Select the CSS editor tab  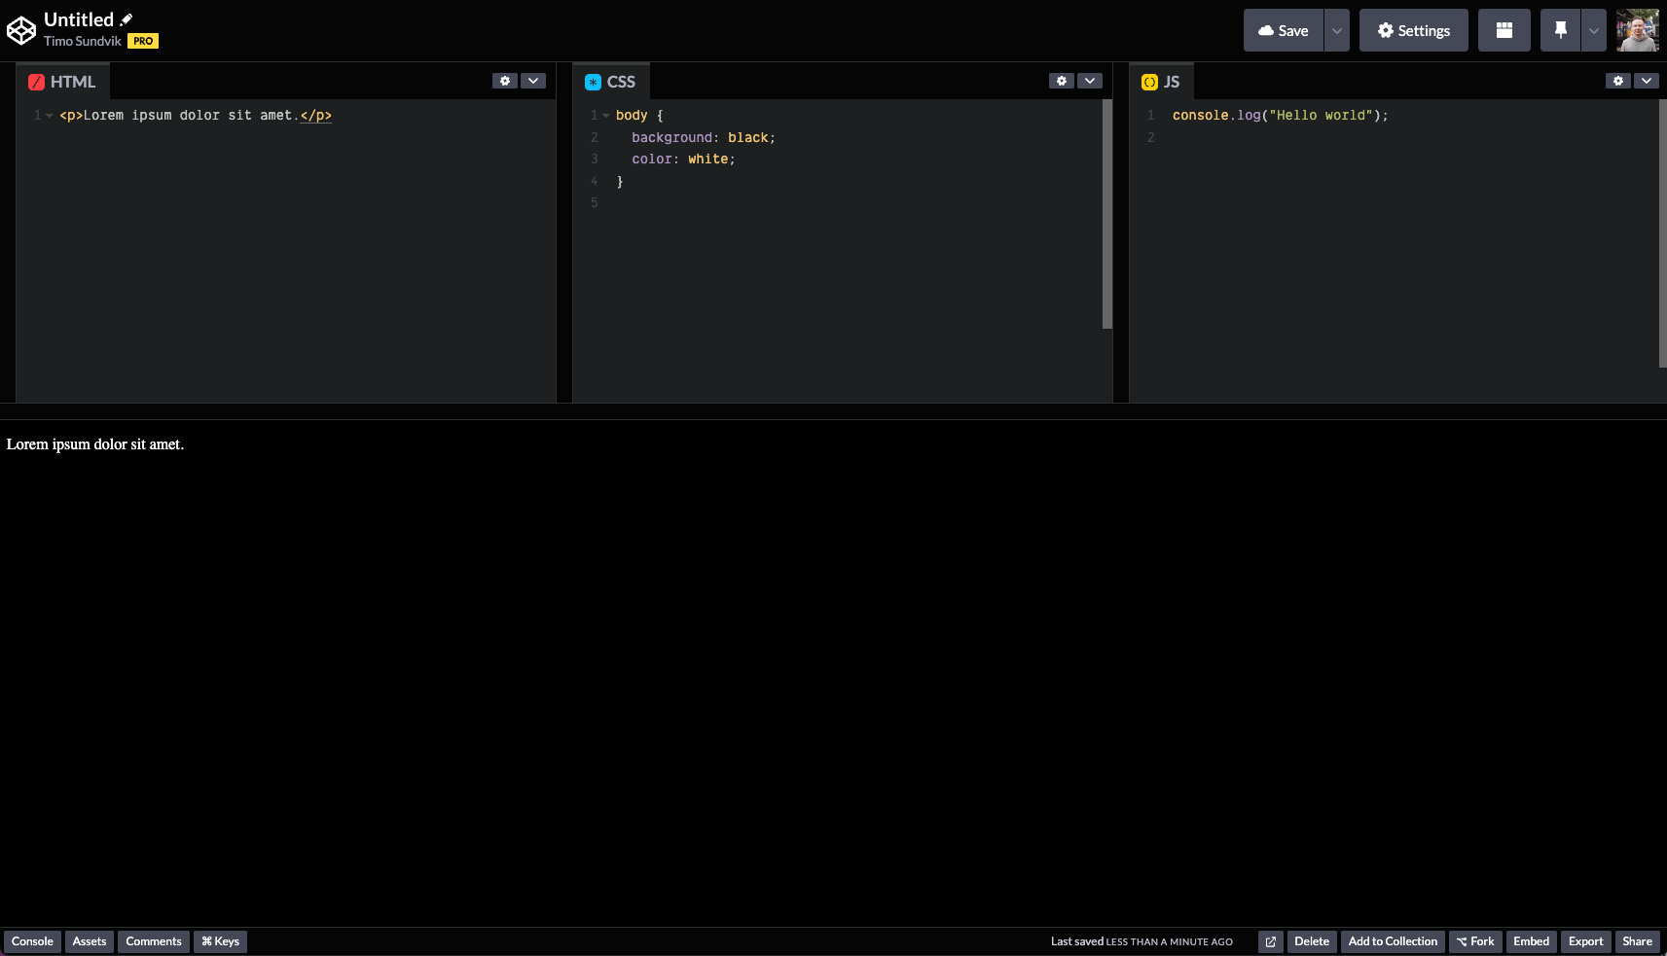pos(610,81)
